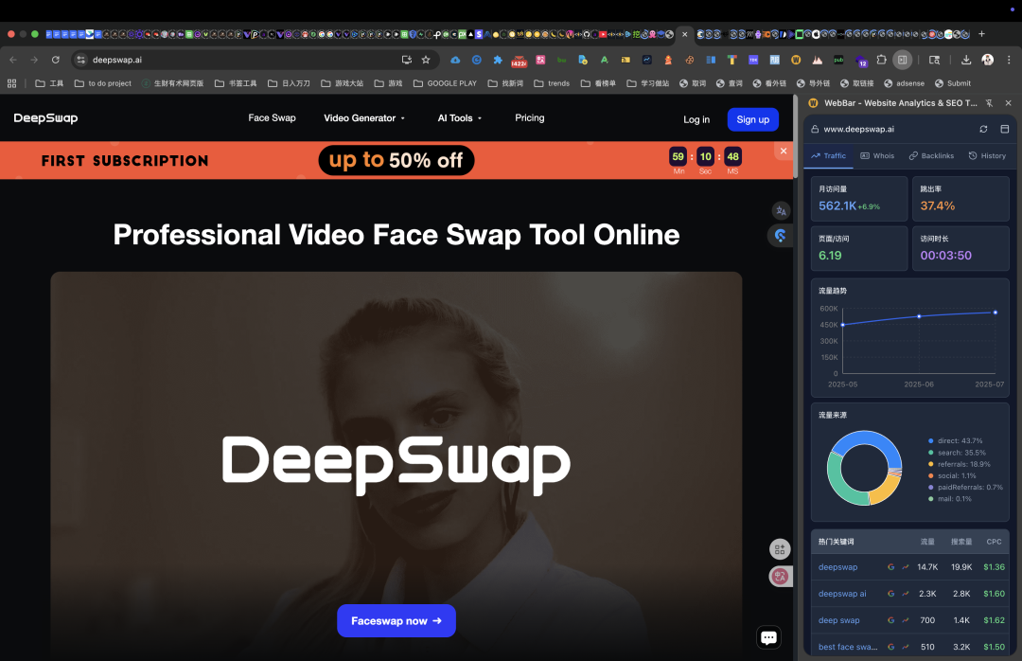
Task: Open the Pricing page
Action: [529, 118]
